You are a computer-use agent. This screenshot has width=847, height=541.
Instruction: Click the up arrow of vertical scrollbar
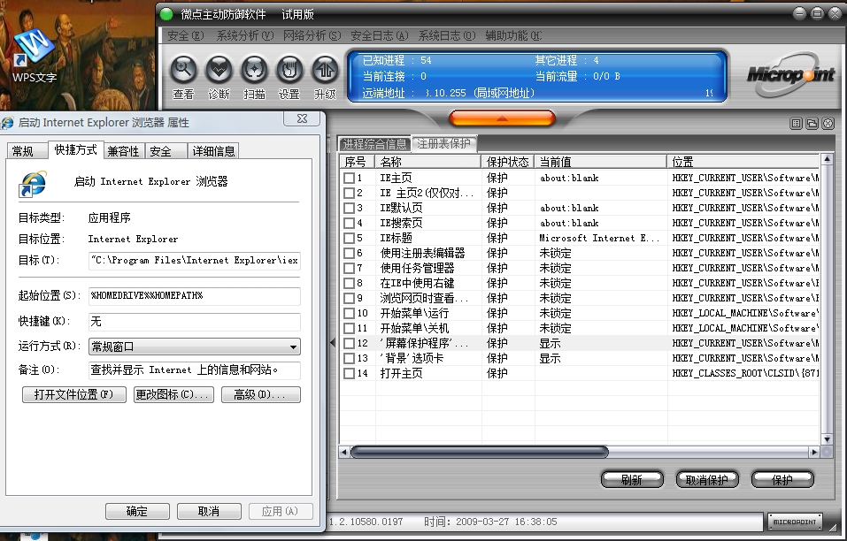pos(827,159)
